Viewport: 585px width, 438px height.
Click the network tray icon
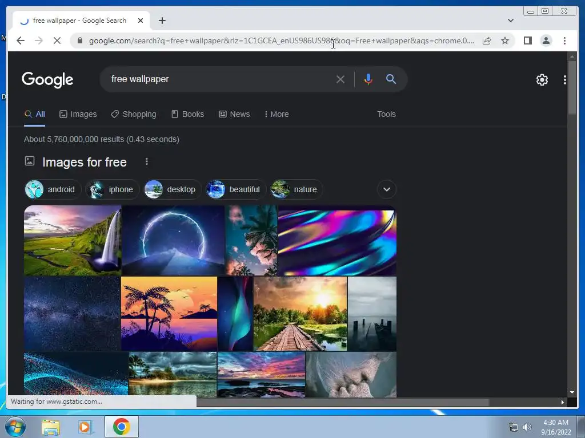click(514, 427)
